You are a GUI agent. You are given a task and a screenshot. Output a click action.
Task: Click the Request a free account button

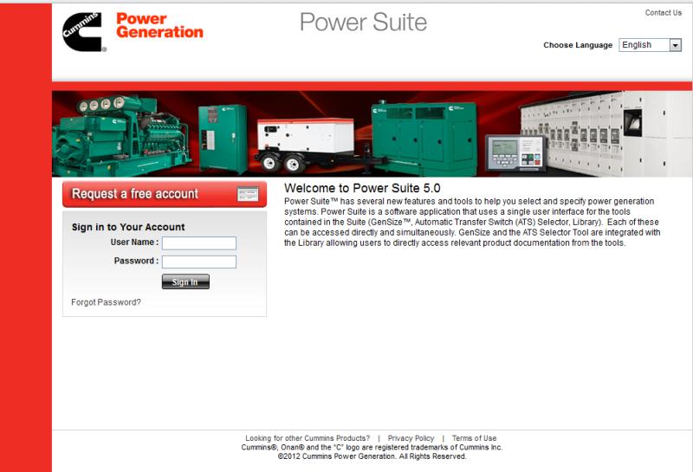click(165, 194)
